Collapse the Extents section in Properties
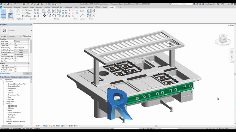 29,63
